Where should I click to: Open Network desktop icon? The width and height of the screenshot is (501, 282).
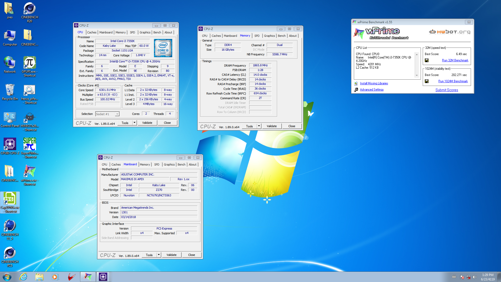10,65
